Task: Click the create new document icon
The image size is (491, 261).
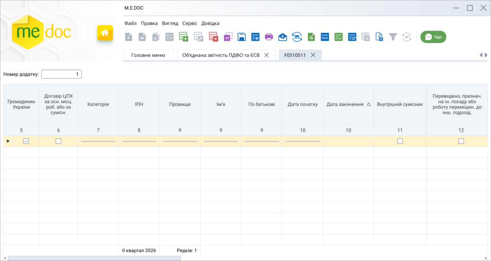Action: 128,37
